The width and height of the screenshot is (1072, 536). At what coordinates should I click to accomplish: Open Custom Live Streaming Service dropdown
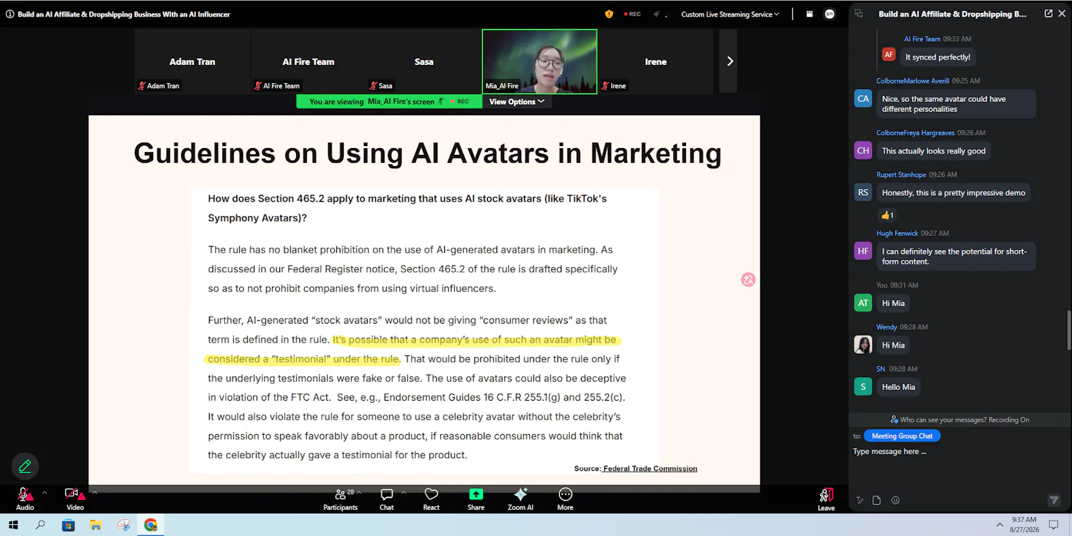pos(730,14)
